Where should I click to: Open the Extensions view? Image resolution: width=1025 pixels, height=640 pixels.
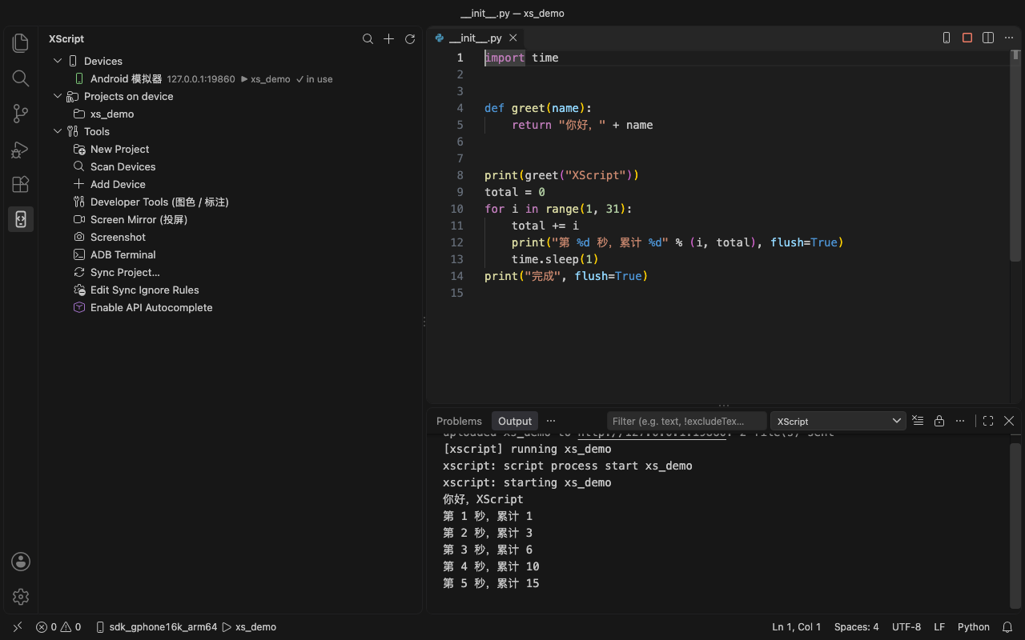tap(21, 184)
